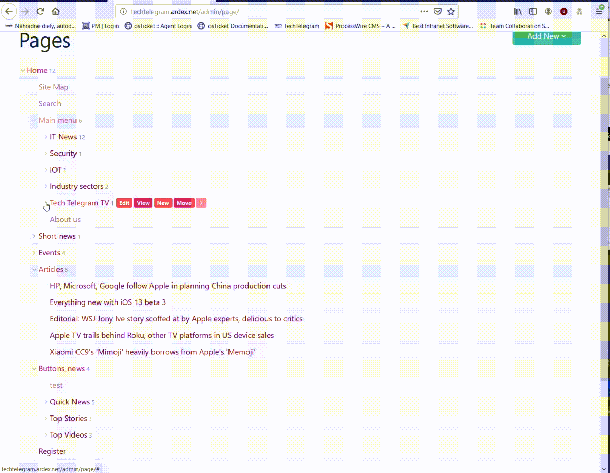Open the Library icon

[518, 12]
